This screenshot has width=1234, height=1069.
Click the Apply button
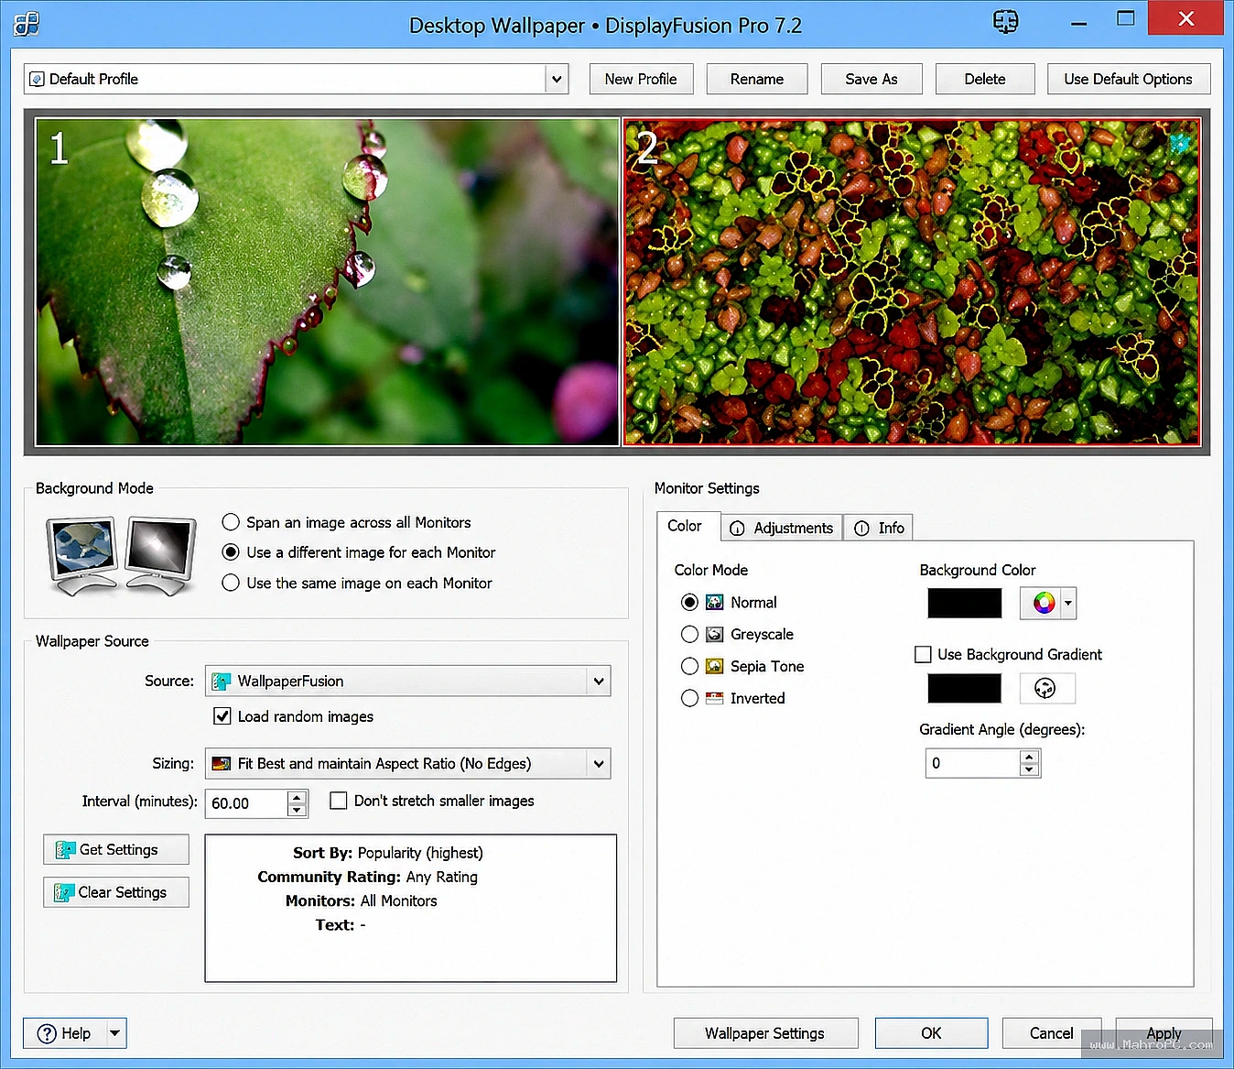click(x=1164, y=1033)
